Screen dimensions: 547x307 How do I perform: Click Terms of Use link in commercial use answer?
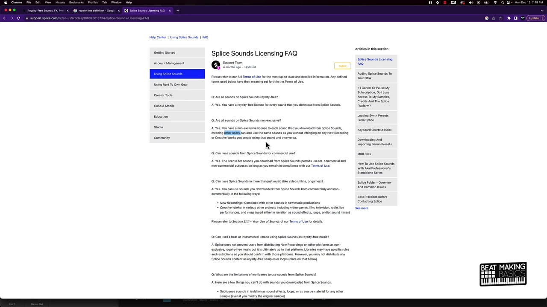pyautogui.click(x=320, y=166)
